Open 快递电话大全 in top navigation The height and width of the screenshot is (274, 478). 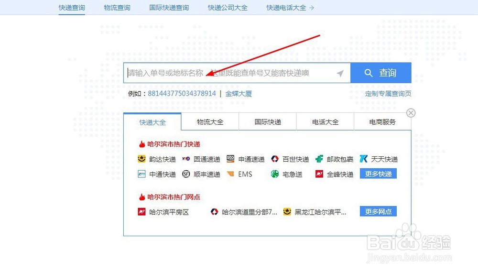tap(286, 8)
